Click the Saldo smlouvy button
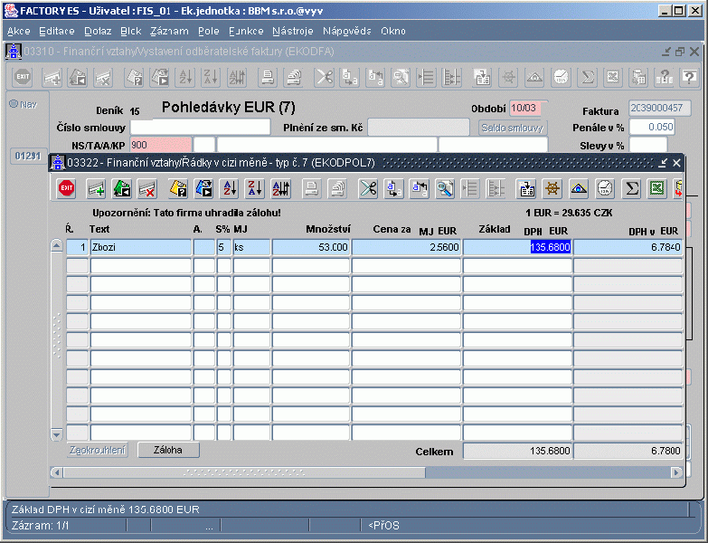Viewport: 708px width, 543px height. tap(512, 128)
